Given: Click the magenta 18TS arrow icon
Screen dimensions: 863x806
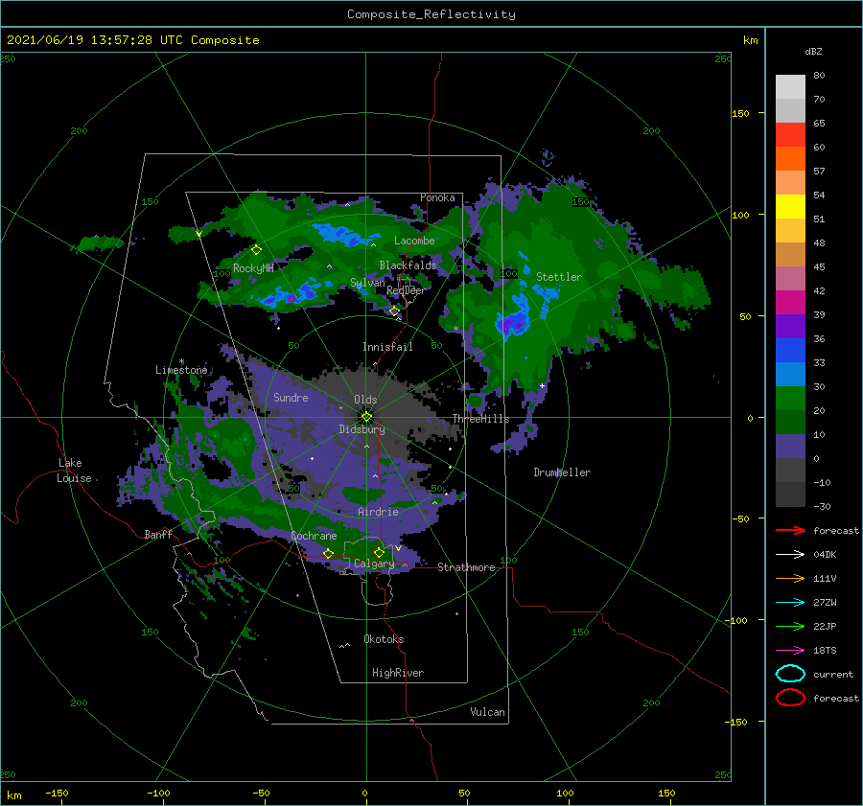Looking at the screenshot, I should 790,651.
